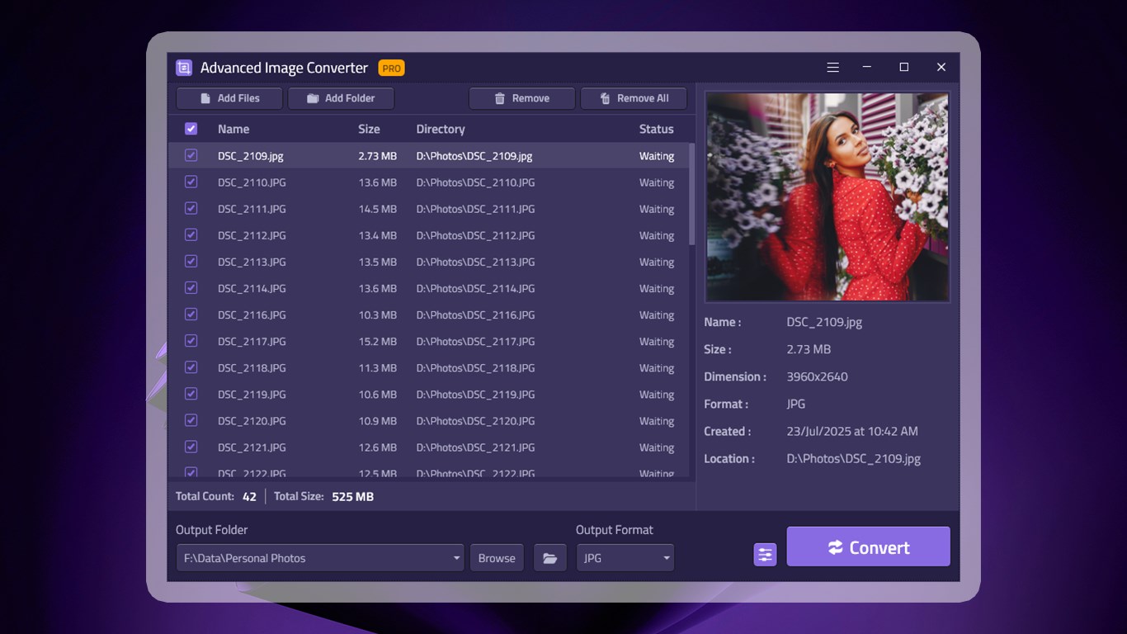Uncheck DSC_2109.jpg checkbox
1127x634 pixels.
[x=191, y=155]
